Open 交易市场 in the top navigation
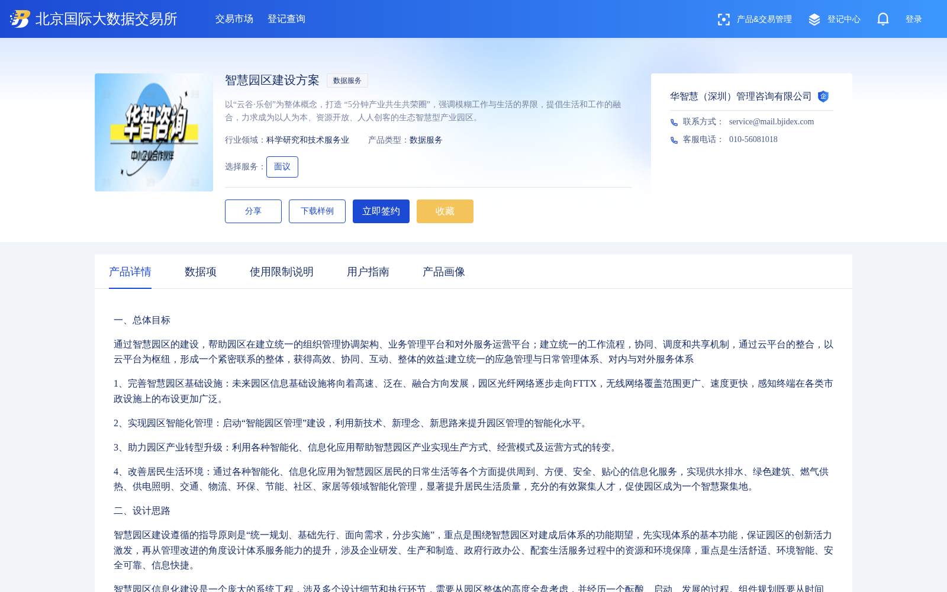The width and height of the screenshot is (947, 592). [x=234, y=19]
